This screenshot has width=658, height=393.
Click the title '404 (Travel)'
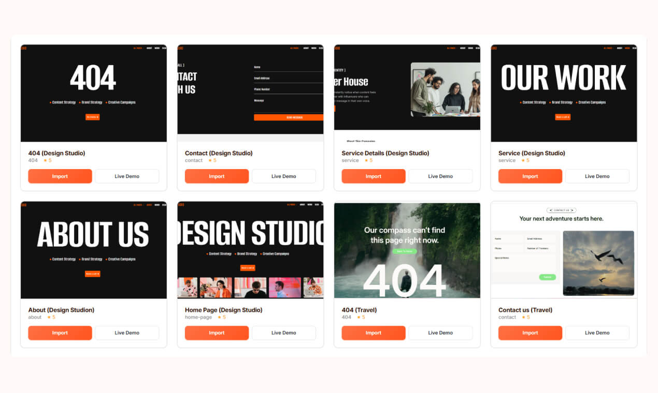359,310
